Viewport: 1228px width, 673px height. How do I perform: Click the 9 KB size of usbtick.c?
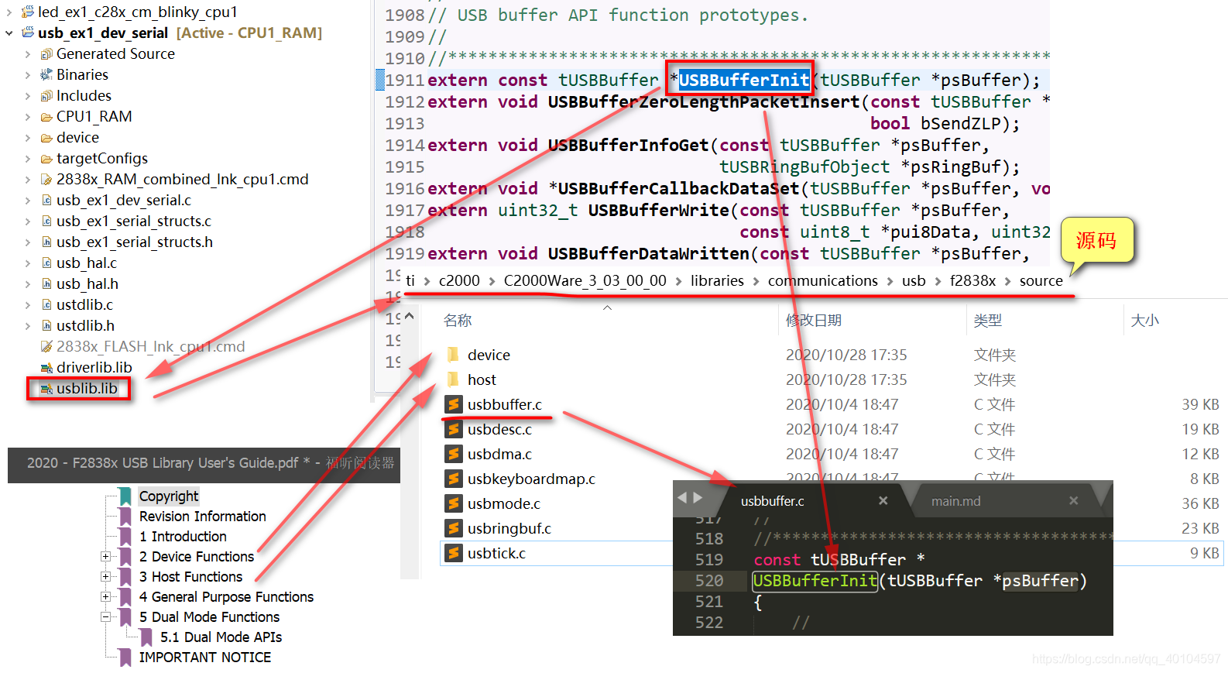coord(1204,553)
